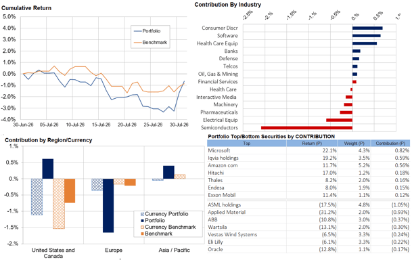Select the Thales cell
Viewport: 412px width, 260px height.
tap(215, 180)
